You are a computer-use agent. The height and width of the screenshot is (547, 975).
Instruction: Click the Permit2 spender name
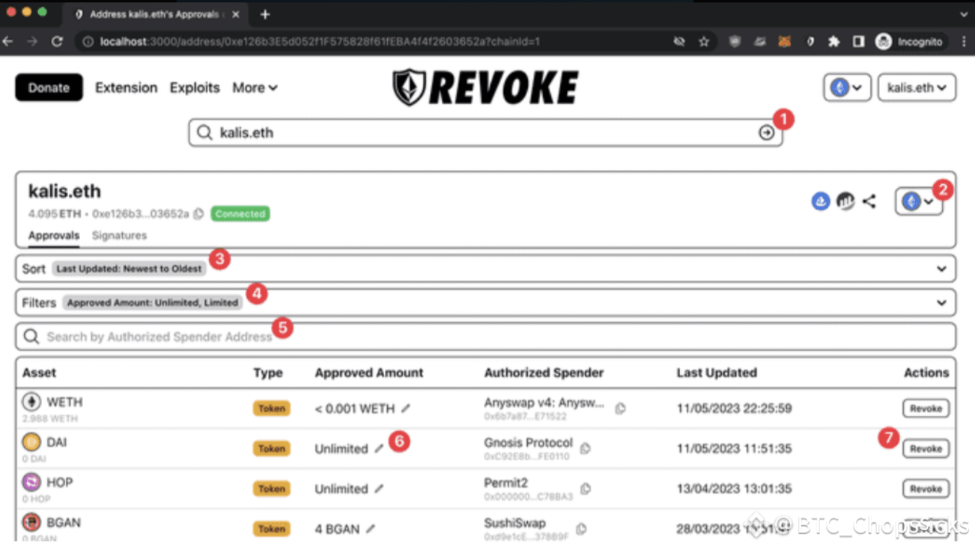[x=505, y=483]
